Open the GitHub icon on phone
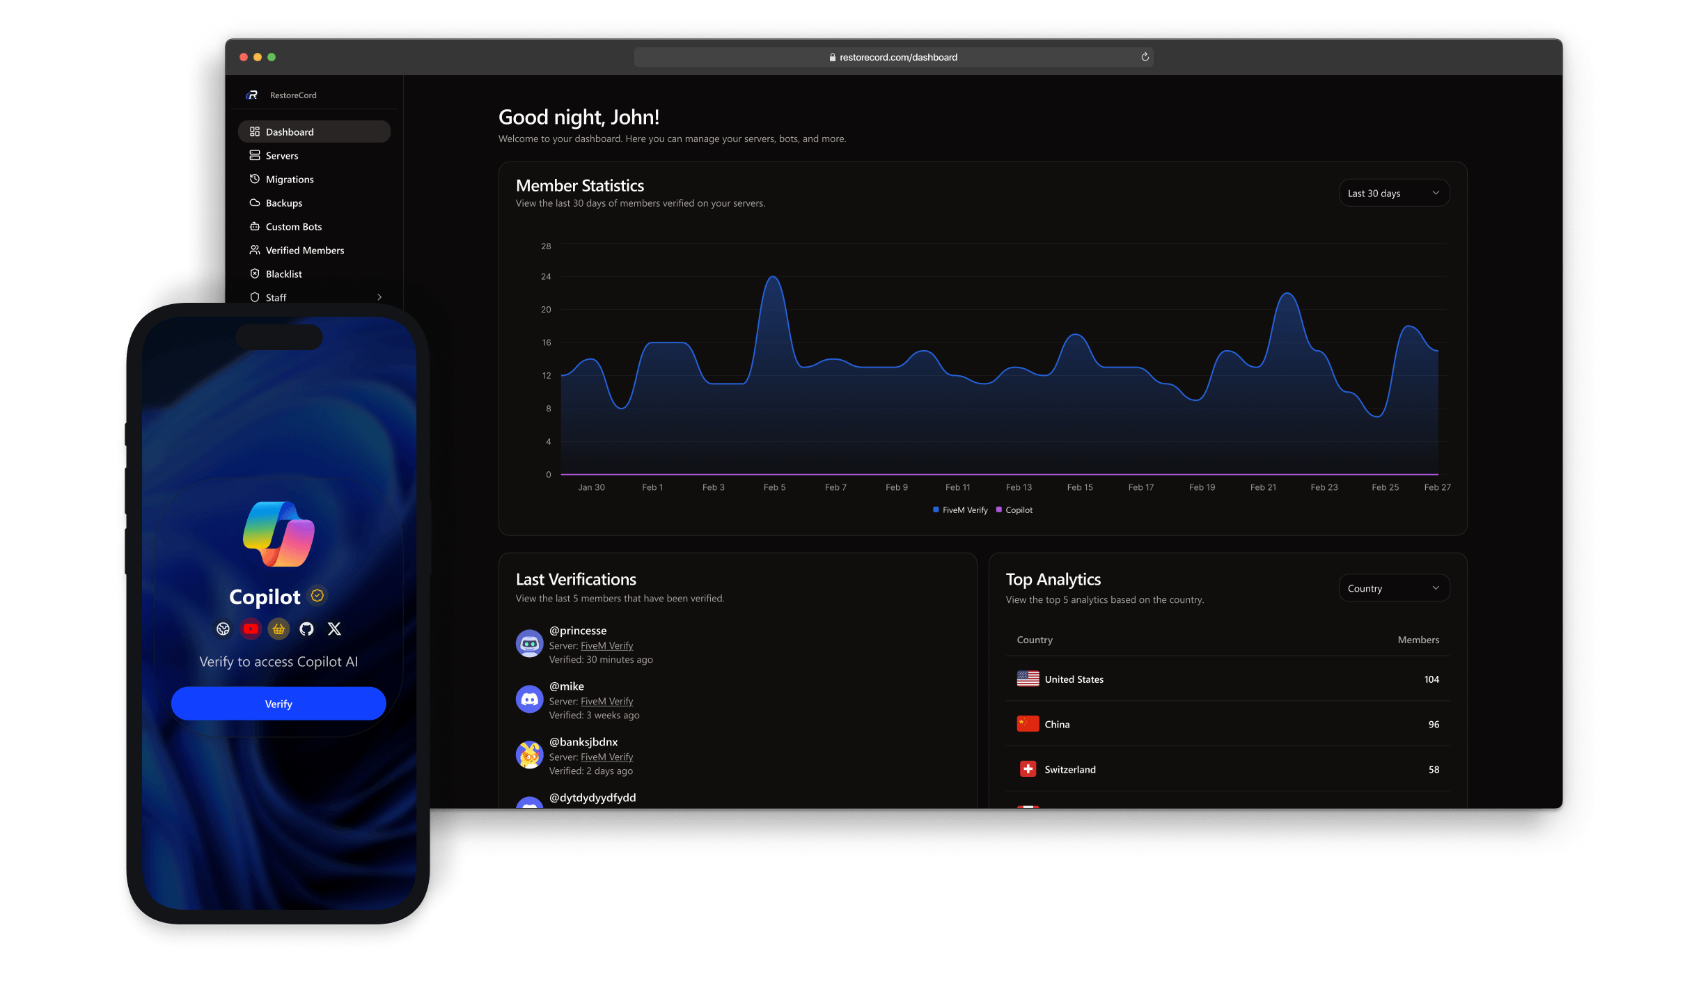The width and height of the screenshot is (1687, 994). [306, 629]
